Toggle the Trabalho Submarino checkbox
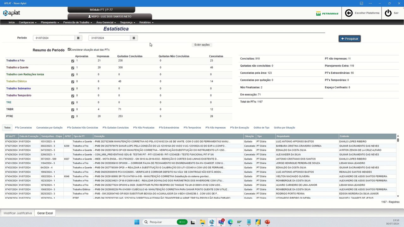 73,89
